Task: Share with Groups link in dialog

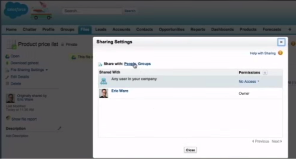Action: click(144, 64)
